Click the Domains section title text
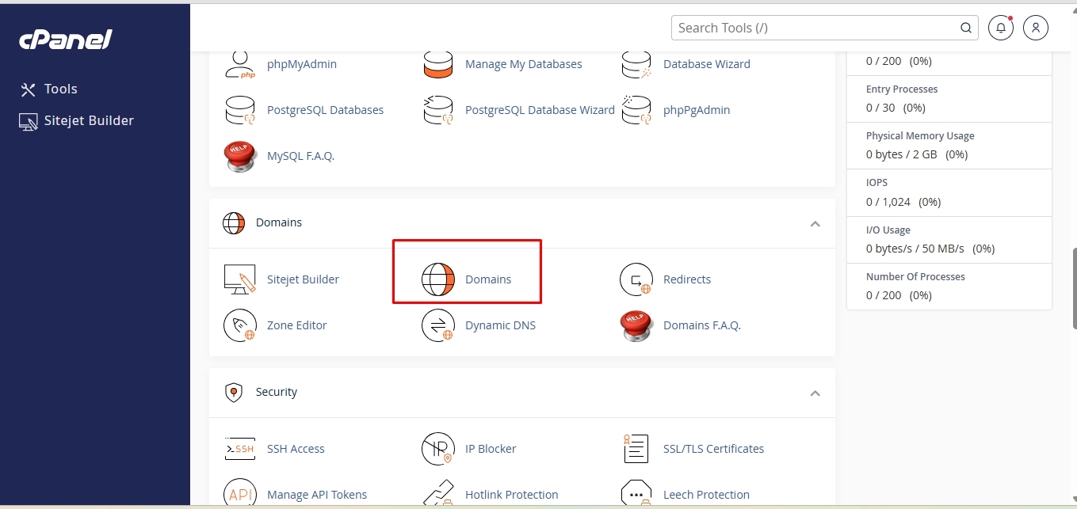1077x509 pixels. [279, 223]
